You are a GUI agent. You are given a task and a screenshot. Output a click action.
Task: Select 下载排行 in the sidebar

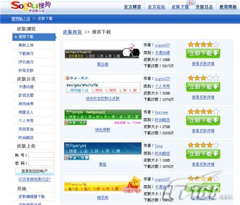tap(26, 53)
